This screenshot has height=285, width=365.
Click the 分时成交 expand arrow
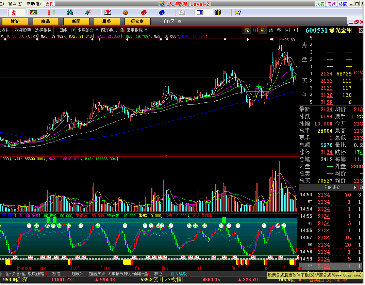click(x=355, y=187)
